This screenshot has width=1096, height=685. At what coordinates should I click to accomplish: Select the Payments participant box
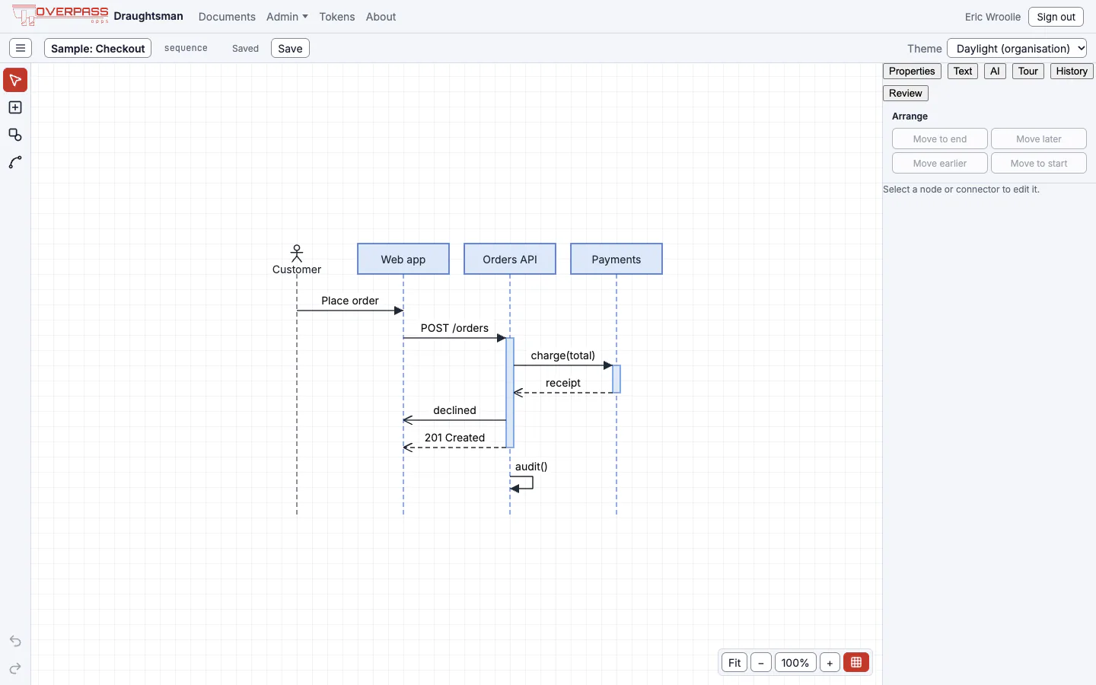[616, 259]
